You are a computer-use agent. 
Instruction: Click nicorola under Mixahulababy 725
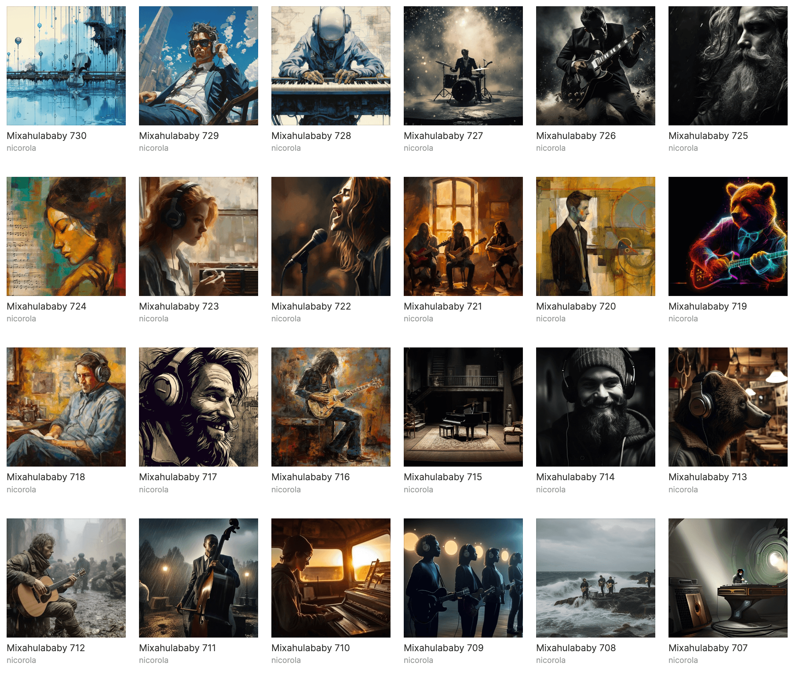[x=683, y=148]
